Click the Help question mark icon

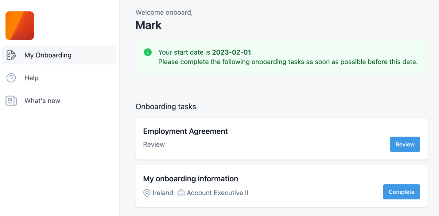tap(11, 78)
